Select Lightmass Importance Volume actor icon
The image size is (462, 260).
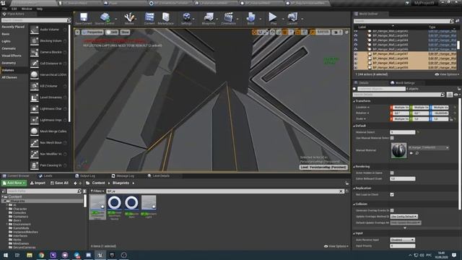pyautogui.click(x=35, y=120)
